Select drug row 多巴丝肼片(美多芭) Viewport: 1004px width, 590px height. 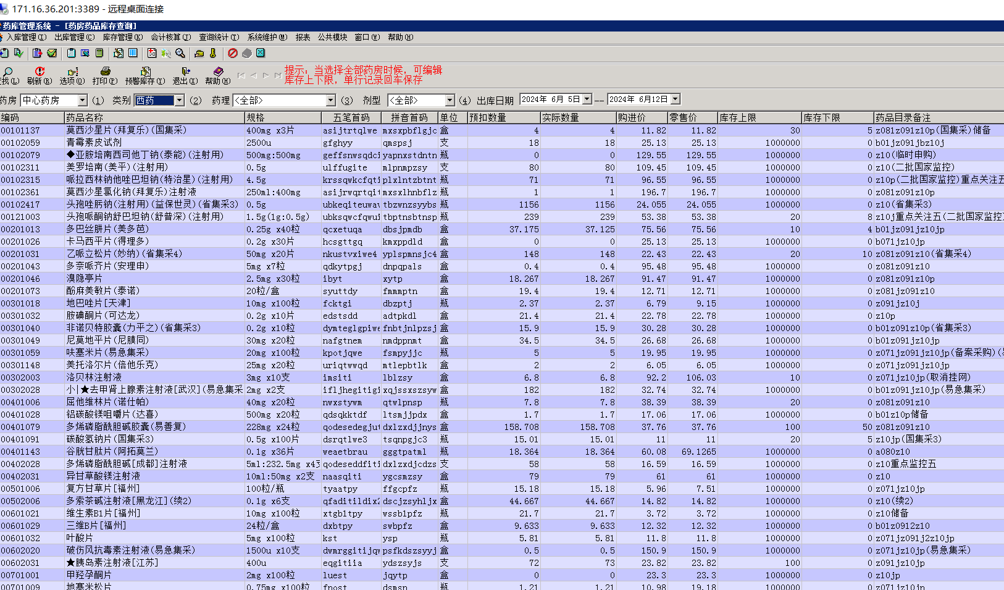tap(502, 229)
